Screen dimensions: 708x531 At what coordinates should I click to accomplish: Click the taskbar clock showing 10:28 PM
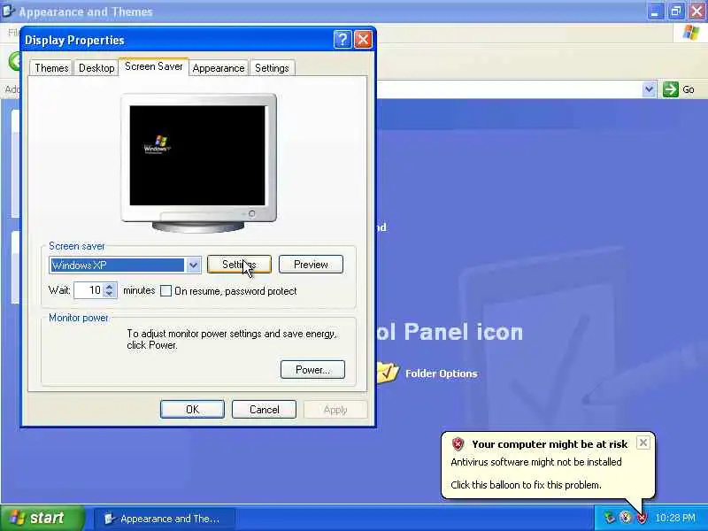point(675,518)
